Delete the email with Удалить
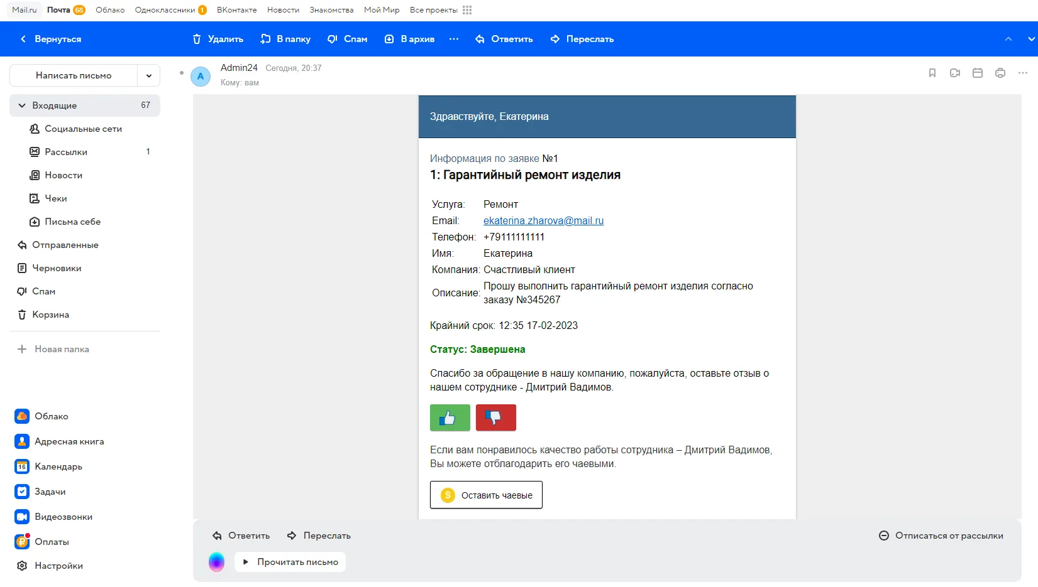 click(x=218, y=39)
